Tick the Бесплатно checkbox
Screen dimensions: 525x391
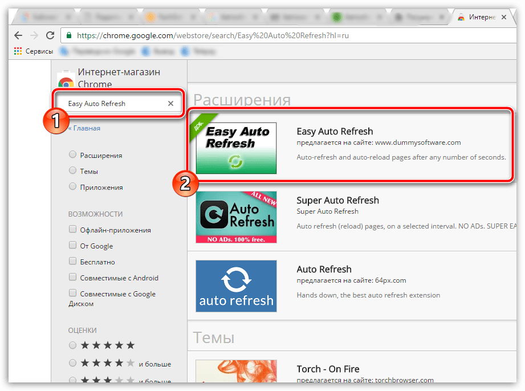tap(72, 262)
